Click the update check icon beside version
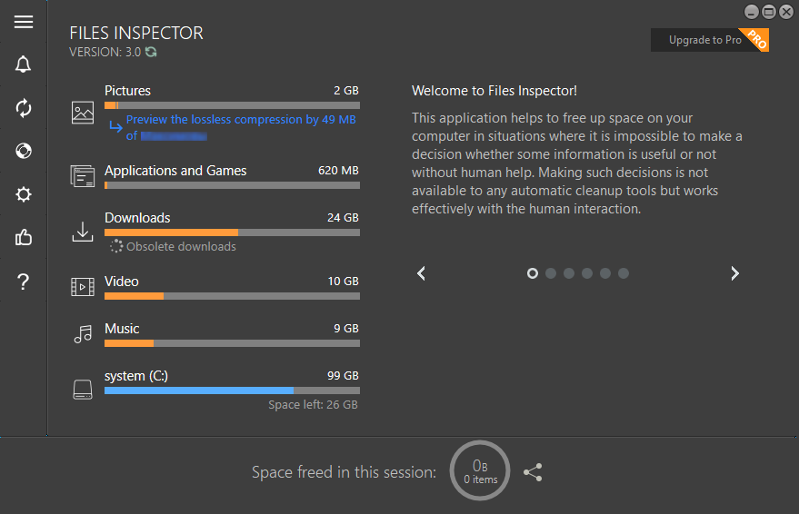Viewport: 799px width, 514px height. tap(151, 53)
